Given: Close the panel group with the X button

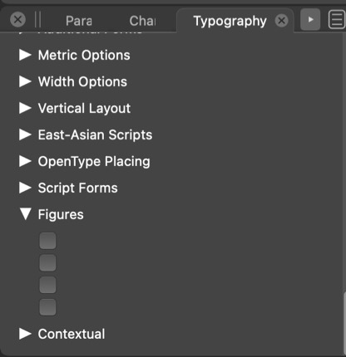Looking at the screenshot, I should tap(18, 20).
